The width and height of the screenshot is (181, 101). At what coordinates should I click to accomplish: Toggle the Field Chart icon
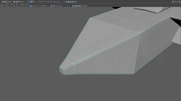point(22,6)
